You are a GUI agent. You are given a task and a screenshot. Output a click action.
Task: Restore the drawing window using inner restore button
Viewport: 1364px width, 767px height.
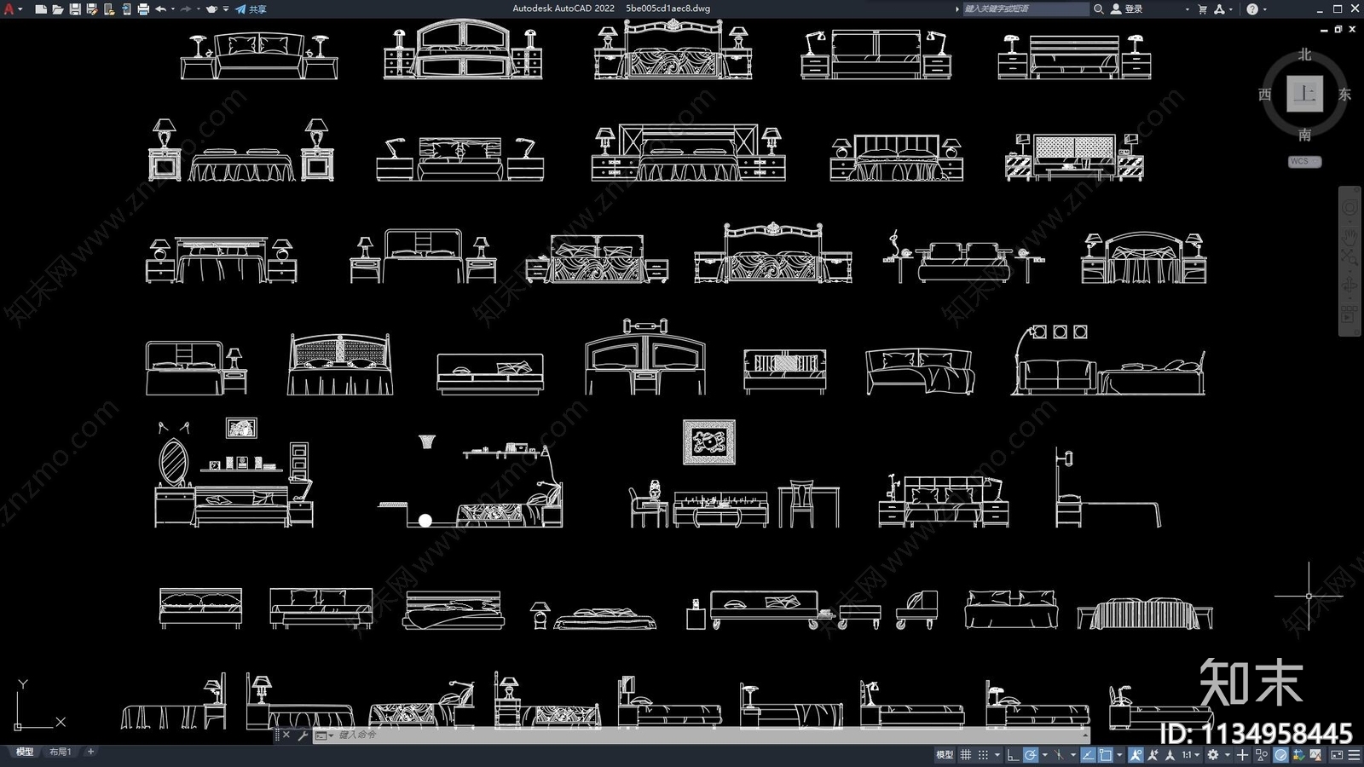(1338, 29)
